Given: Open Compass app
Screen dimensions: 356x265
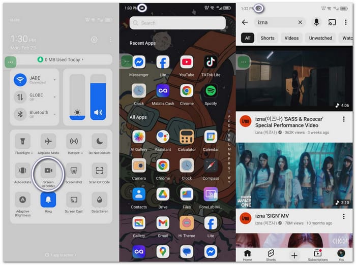Looking at the screenshot, I should 211,165.
